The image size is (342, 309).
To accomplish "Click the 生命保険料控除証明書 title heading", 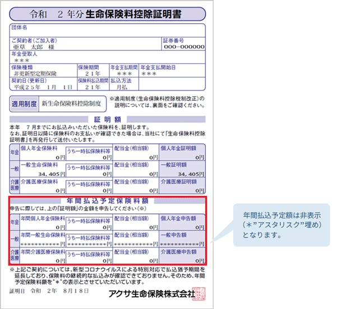I will coord(133,14).
